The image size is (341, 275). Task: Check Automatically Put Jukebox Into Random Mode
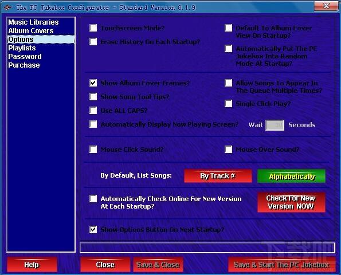229,49
